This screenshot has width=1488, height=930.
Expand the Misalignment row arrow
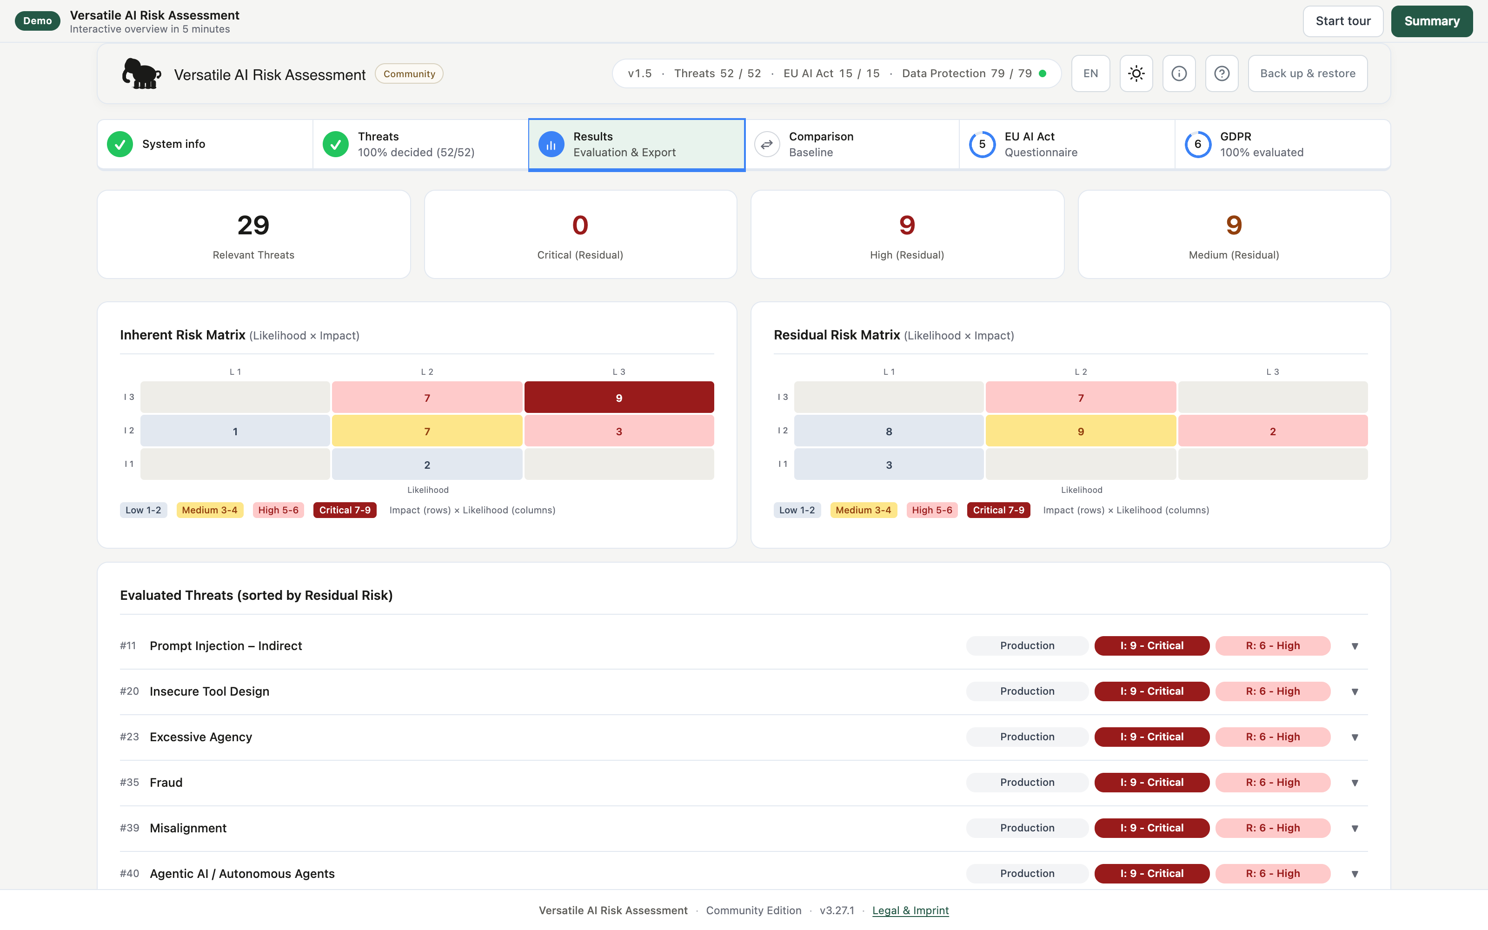click(x=1355, y=828)
